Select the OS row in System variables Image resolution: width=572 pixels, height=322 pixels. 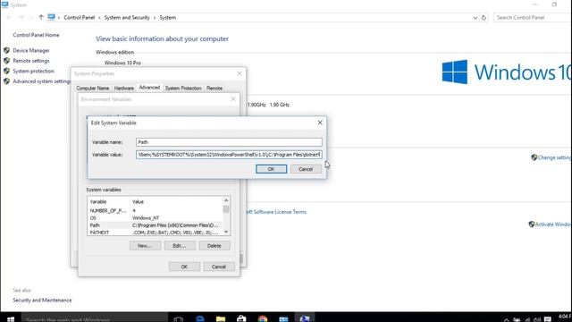click(155, 218)
